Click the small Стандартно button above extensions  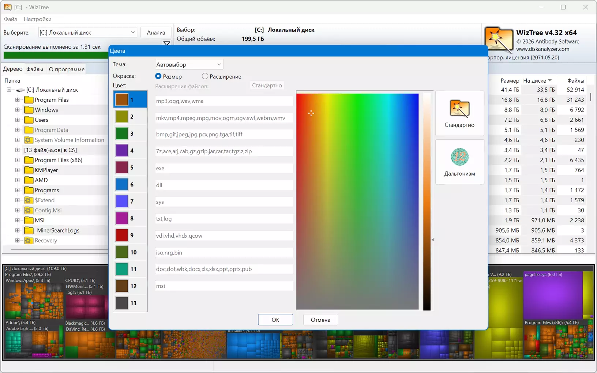pyautogui.click(x=267, y=85)
